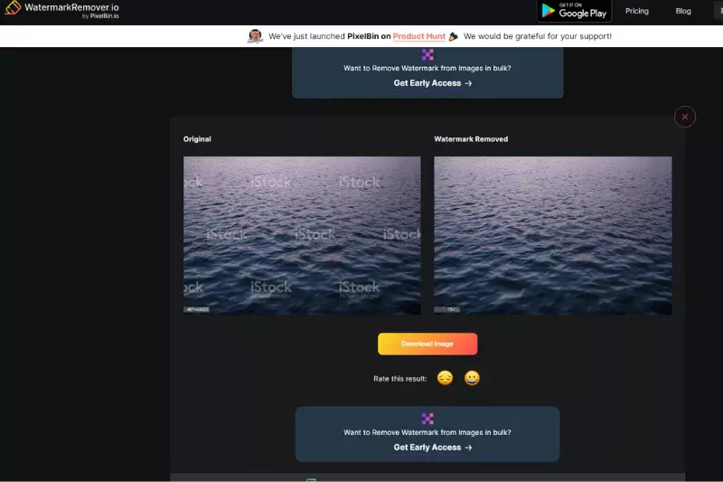This screenshot has width=723, height=482.
Task: Click the 'Watermark Removed' label
Action: 471,139
